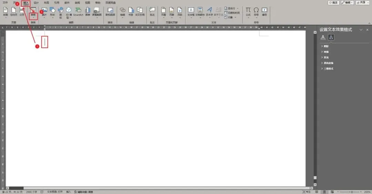Click the 200% zoom level indicator
The width and height of the screenshot is (372, 194).
pyautogui.click(x=367, y=192)
